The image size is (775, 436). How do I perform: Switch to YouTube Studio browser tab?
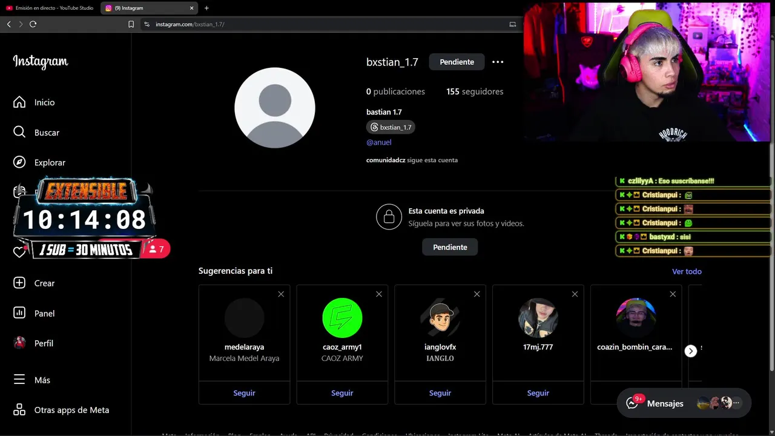coord(50,8)
